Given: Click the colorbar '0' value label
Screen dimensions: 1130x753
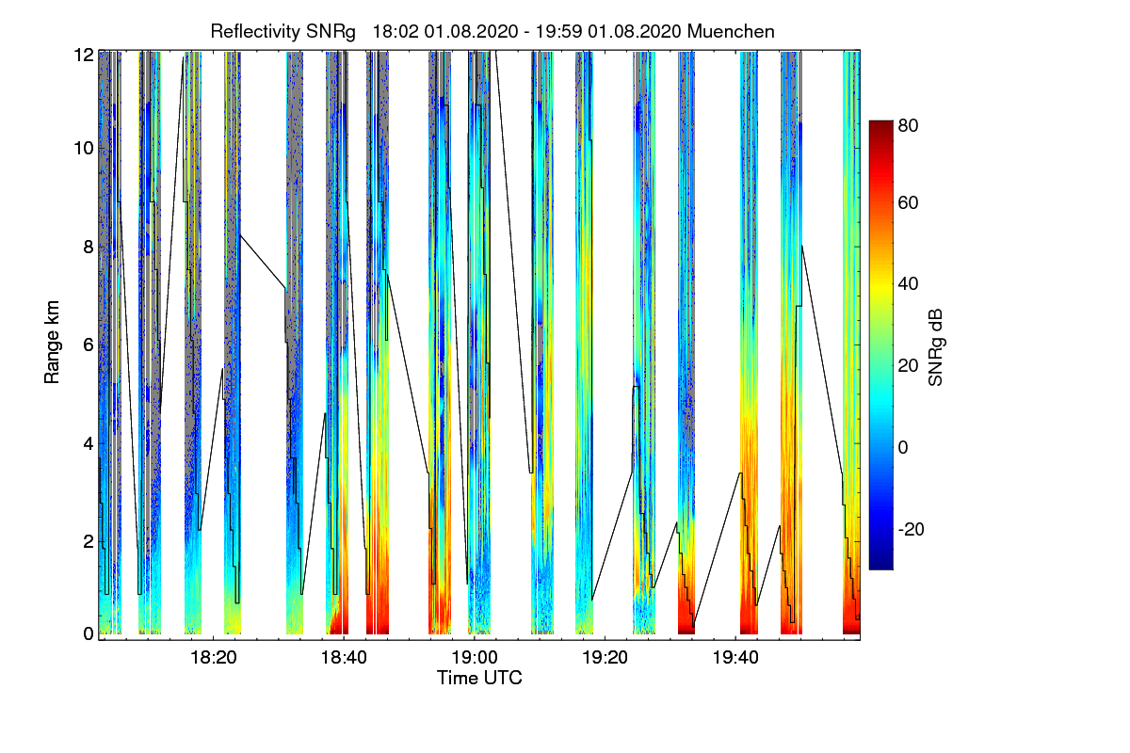Looking at the screenshot, I should (904, 446).
